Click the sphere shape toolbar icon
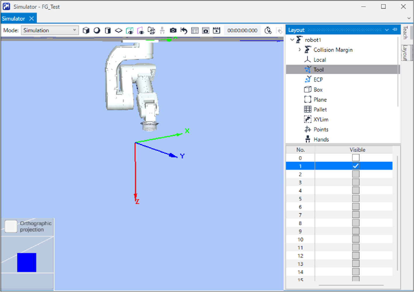Screen dimensions: 414x292 97,30
